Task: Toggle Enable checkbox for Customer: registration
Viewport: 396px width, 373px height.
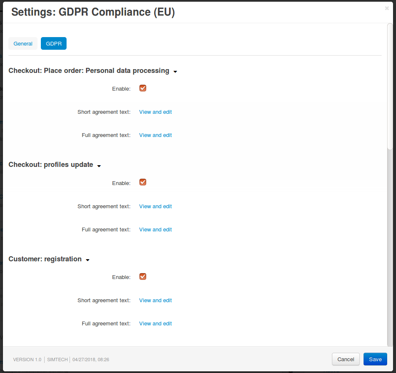Action: pos(143,276)
